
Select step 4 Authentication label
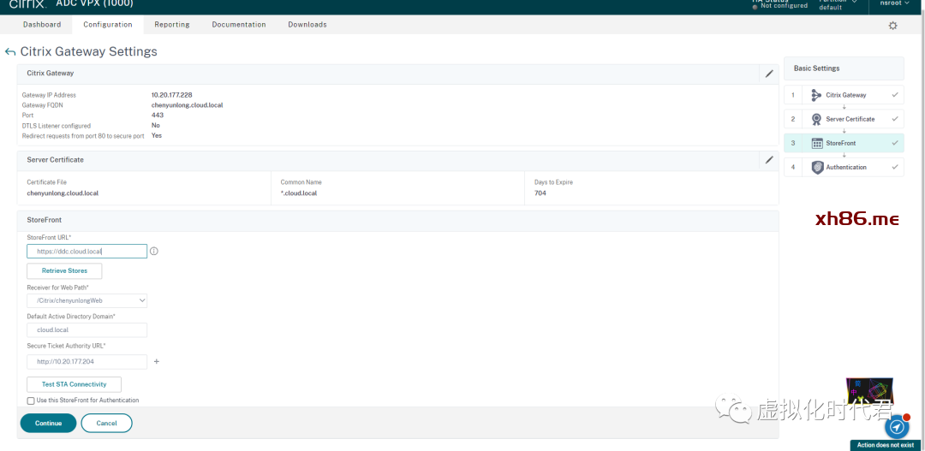(846, 168)
